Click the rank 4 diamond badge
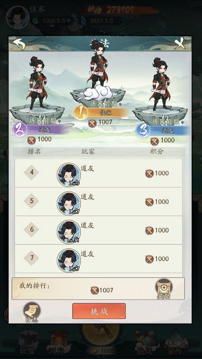Screen dimensions: 202x359 coord(31,172)
